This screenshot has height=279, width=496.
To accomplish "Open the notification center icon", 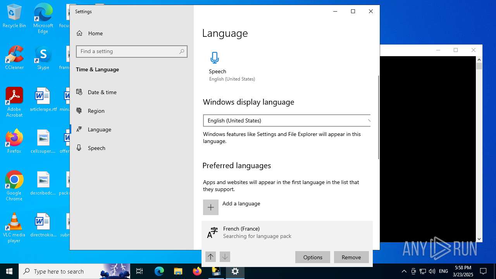I will click(x=483, y=271).
